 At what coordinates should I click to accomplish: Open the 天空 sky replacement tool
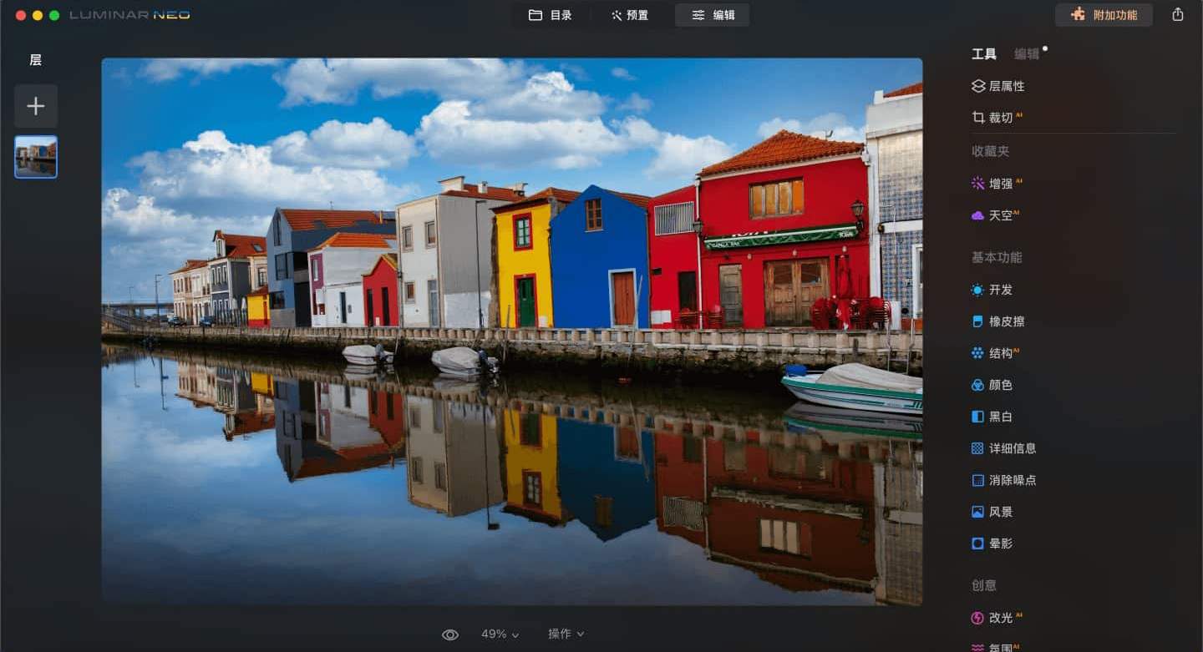click(x=999, y=215)
